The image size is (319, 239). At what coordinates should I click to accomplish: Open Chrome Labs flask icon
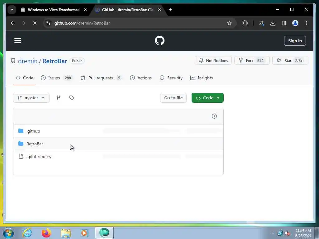coord(262,23)
